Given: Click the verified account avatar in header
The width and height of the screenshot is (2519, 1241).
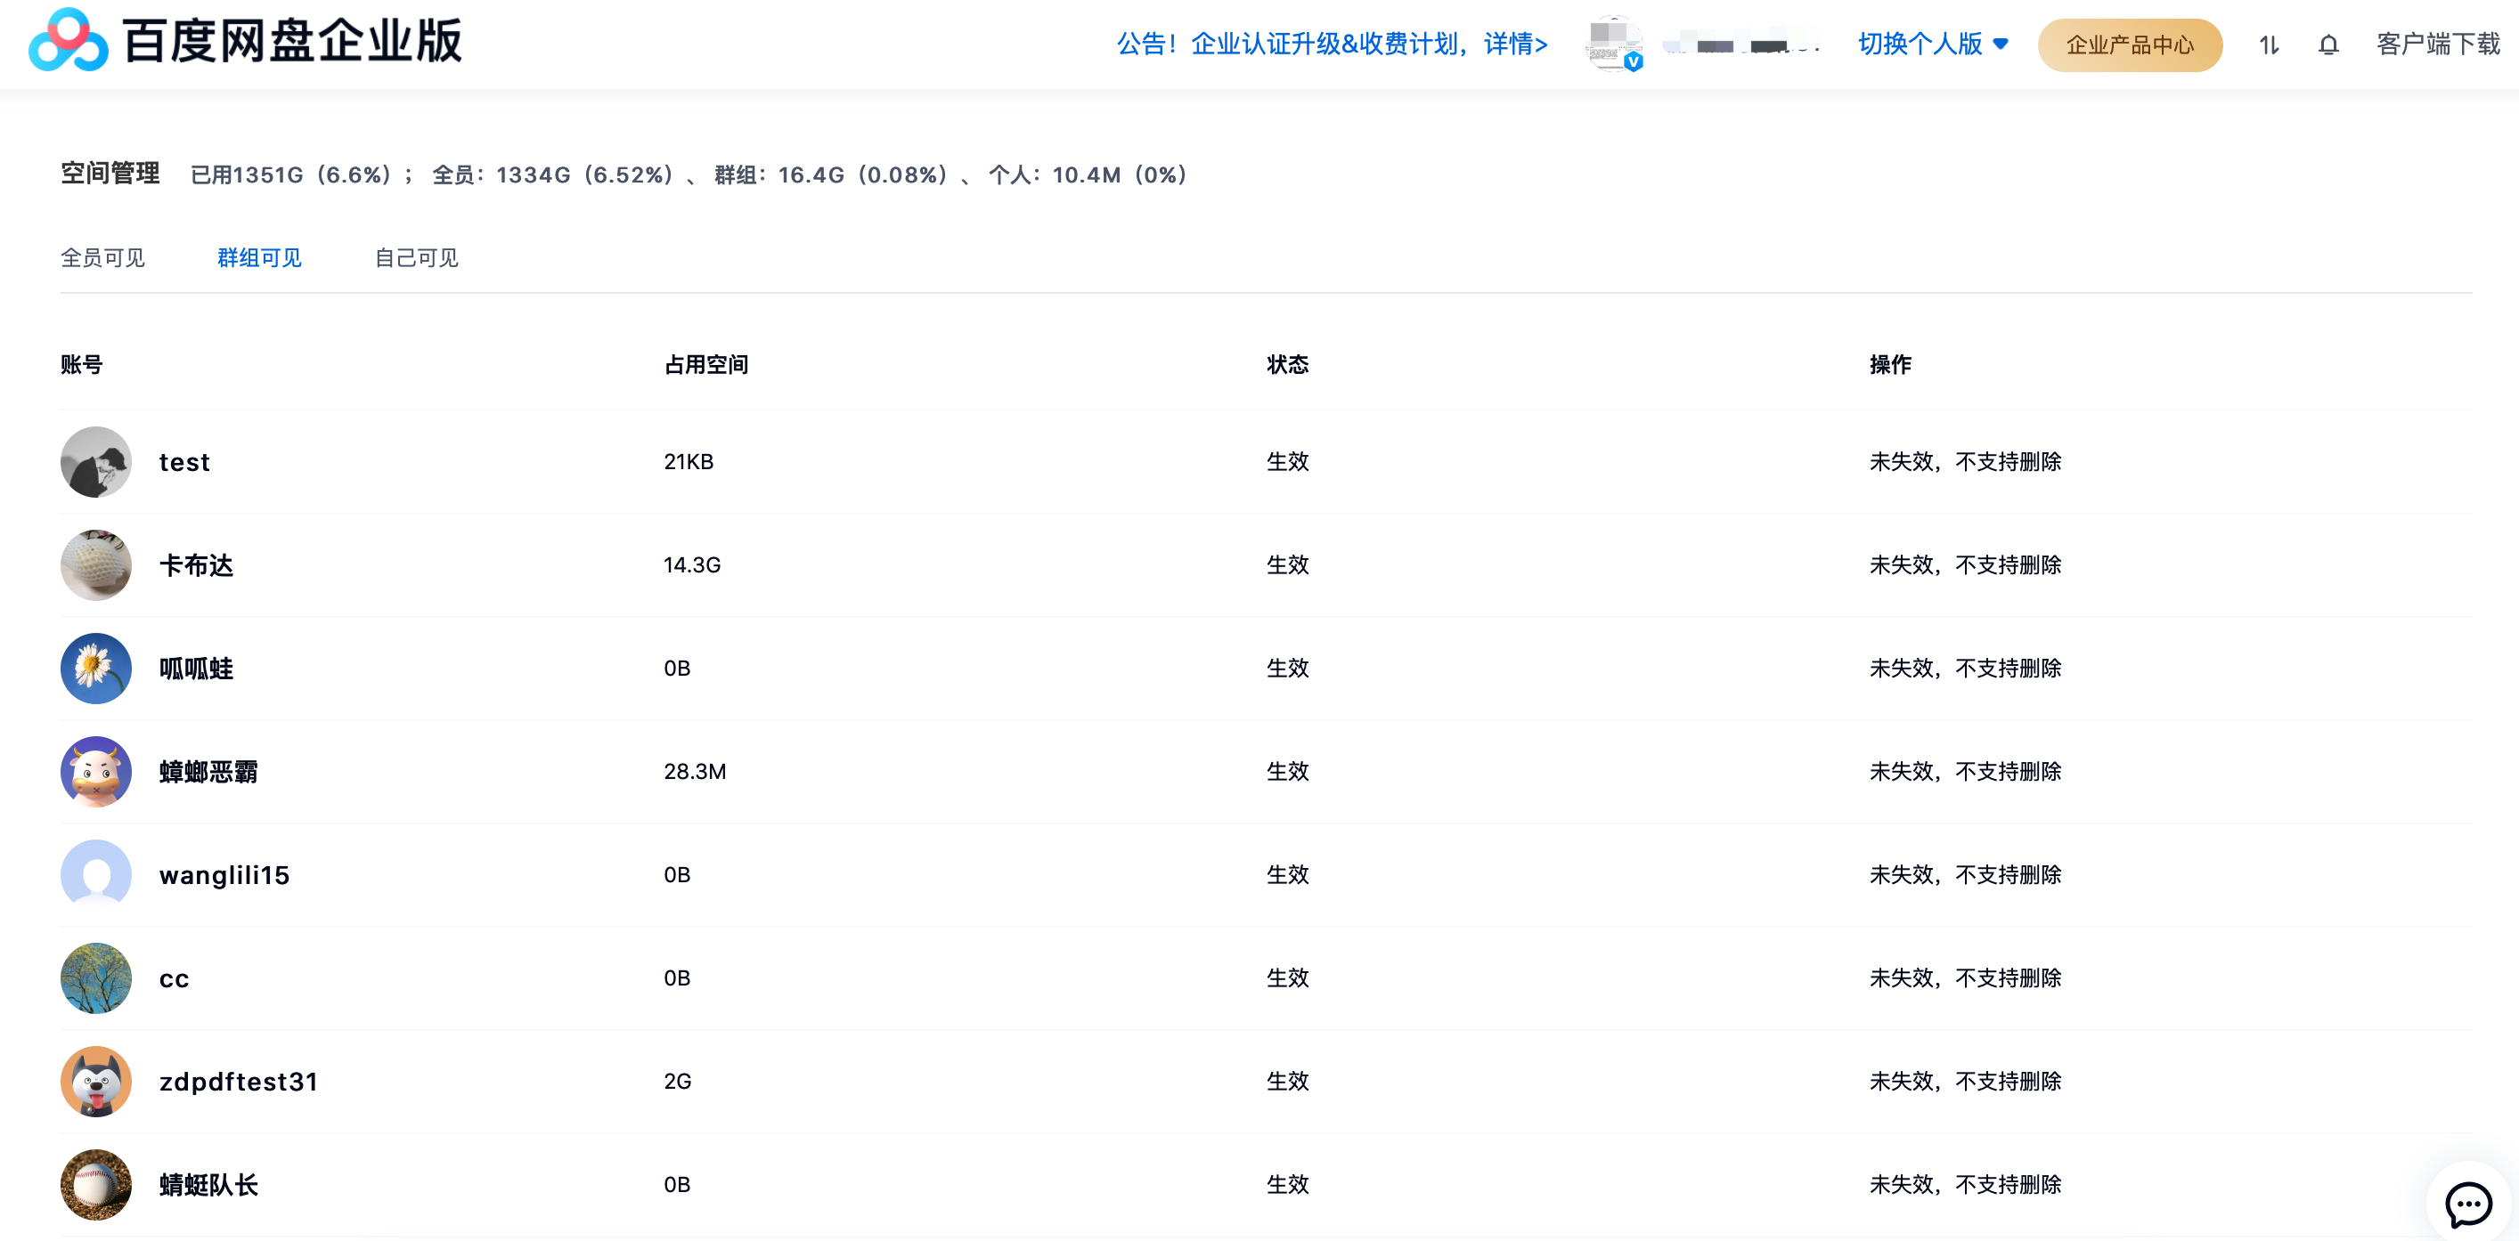Looking at the screenshot, I should [1612, 44].
